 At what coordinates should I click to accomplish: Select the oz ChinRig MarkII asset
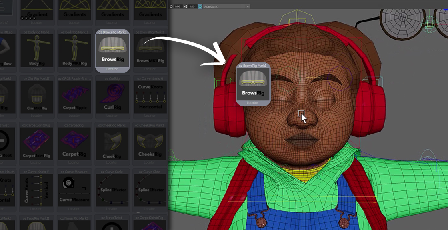[x=37, y=97]
